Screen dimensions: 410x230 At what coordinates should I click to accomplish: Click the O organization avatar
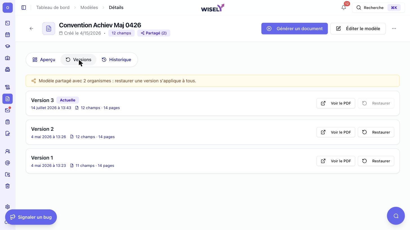(8, 8)
